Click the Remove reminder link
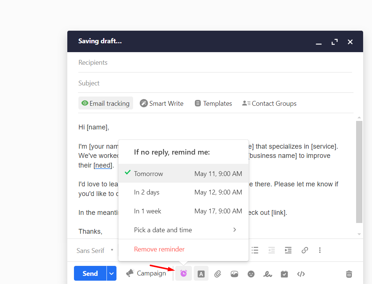372x284 pixels. click(x=159, y=249)
